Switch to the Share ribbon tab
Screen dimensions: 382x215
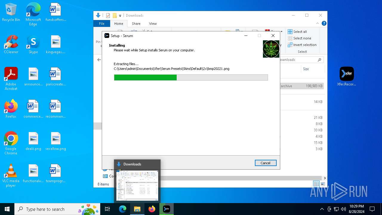click(136, 24)
